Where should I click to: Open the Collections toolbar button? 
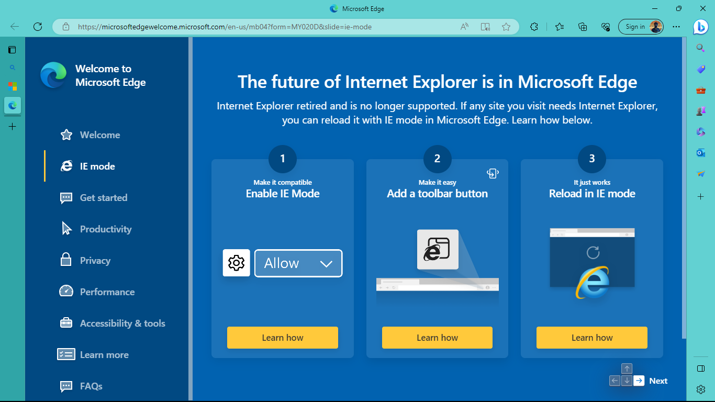click(583, 27)
